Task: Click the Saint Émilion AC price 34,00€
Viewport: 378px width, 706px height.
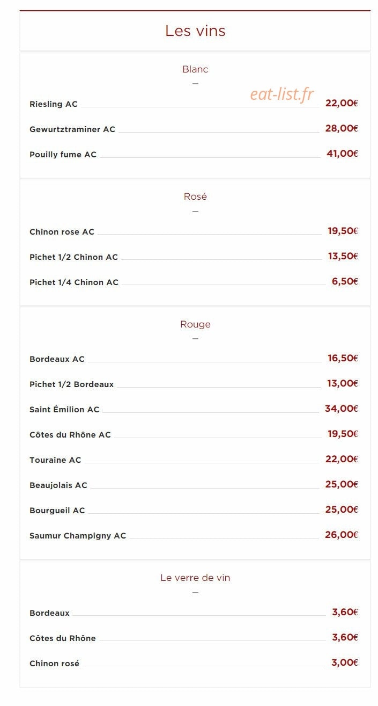Action: point(342,409)
